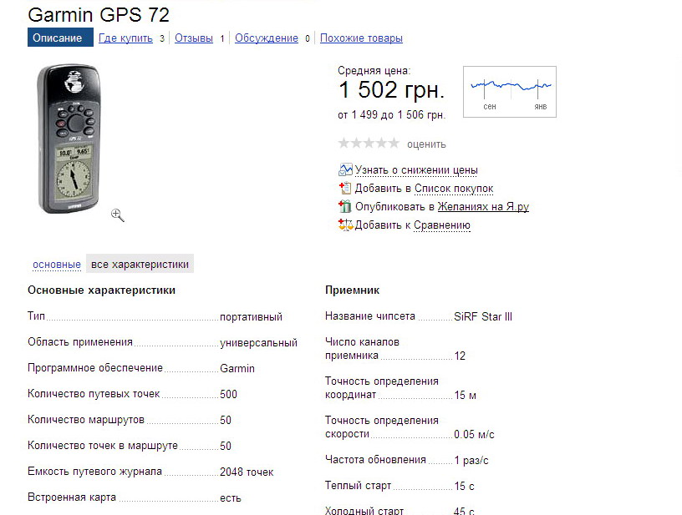
Task: Click Узнать о снижении цены link
Action: [x=416, y=170]
